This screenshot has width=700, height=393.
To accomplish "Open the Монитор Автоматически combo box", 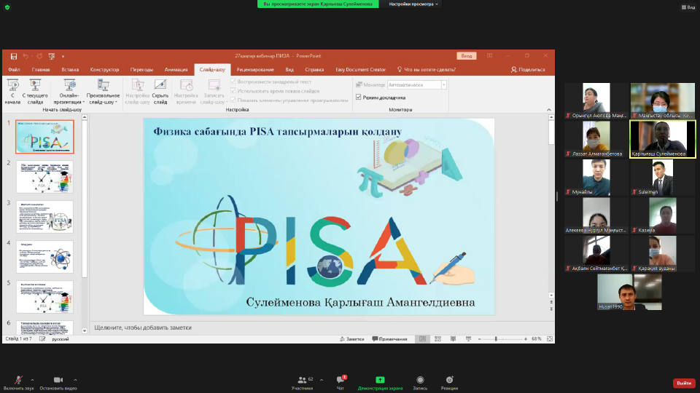I will [x=416, y=84].
